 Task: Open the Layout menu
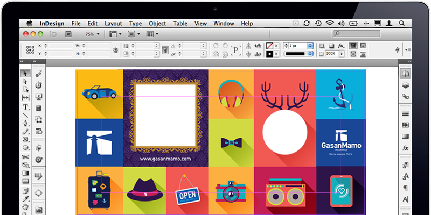pyautogui.click(x=113, y=24)
